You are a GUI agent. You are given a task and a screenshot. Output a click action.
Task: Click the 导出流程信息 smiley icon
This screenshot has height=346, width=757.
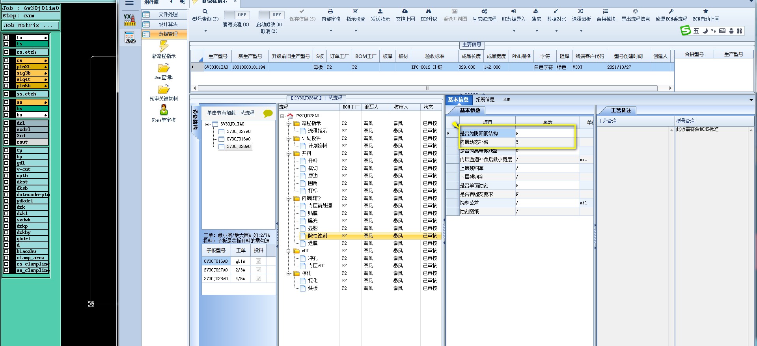coord(635,11)
